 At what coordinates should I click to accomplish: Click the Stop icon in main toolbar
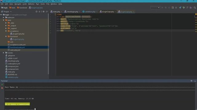[176, 8]
